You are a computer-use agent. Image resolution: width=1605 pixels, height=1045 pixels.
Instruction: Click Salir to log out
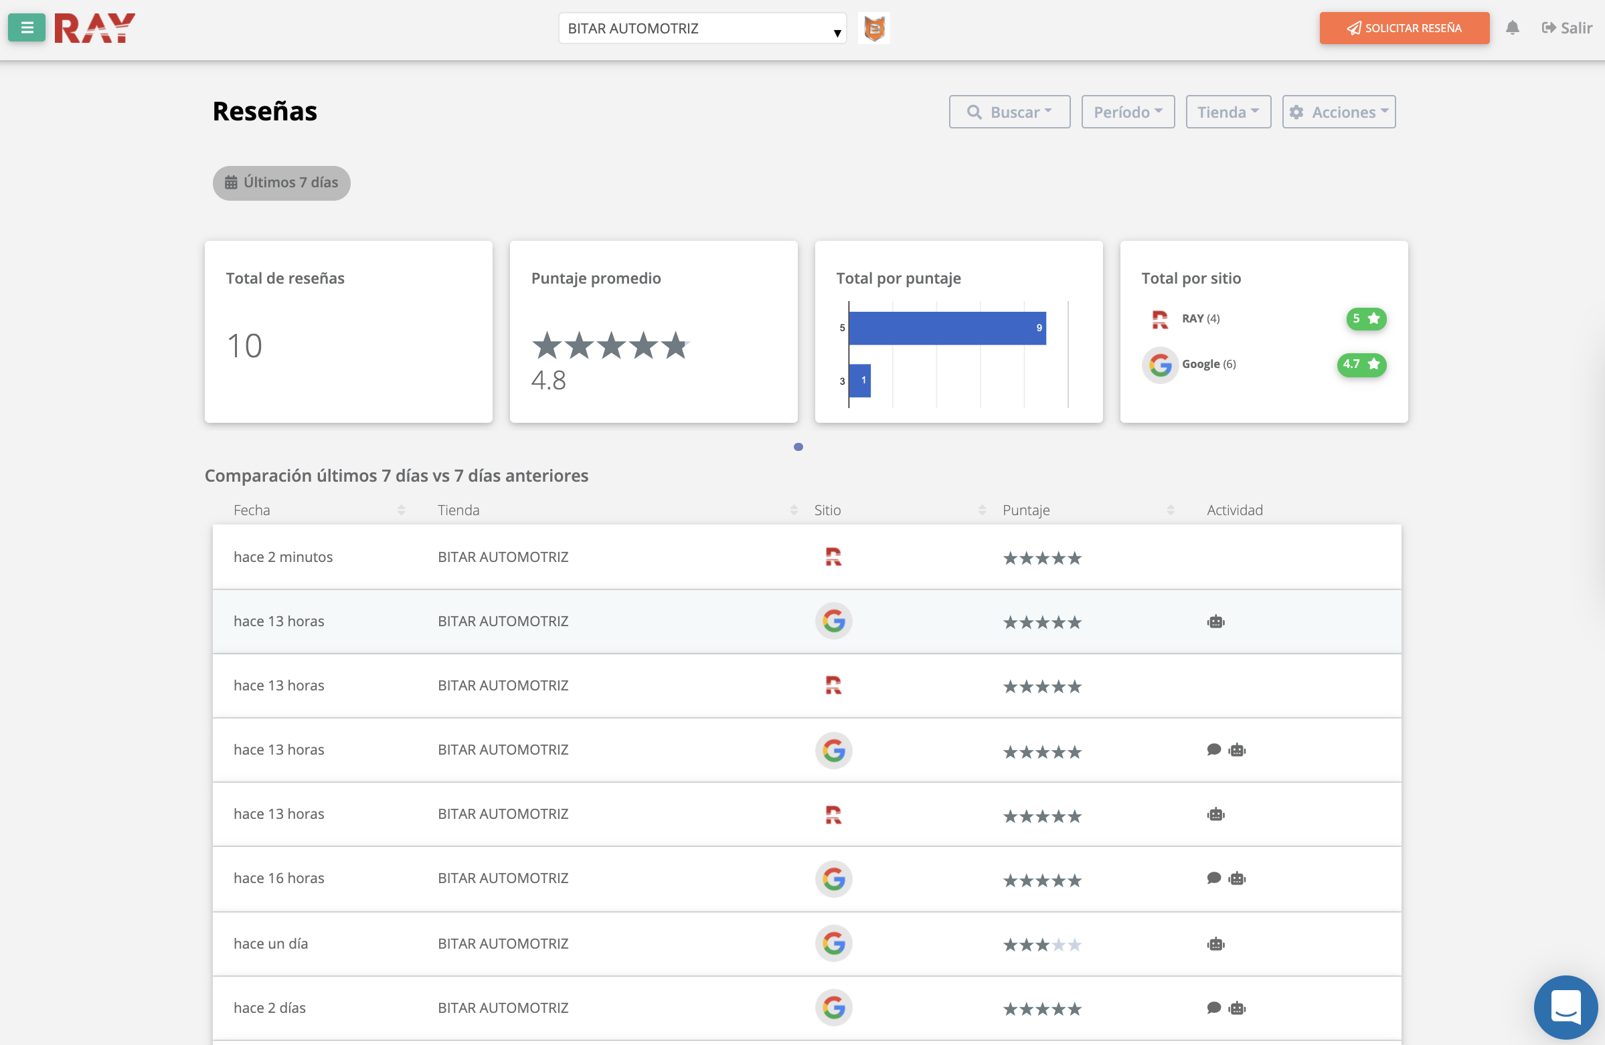[1568, 27]
